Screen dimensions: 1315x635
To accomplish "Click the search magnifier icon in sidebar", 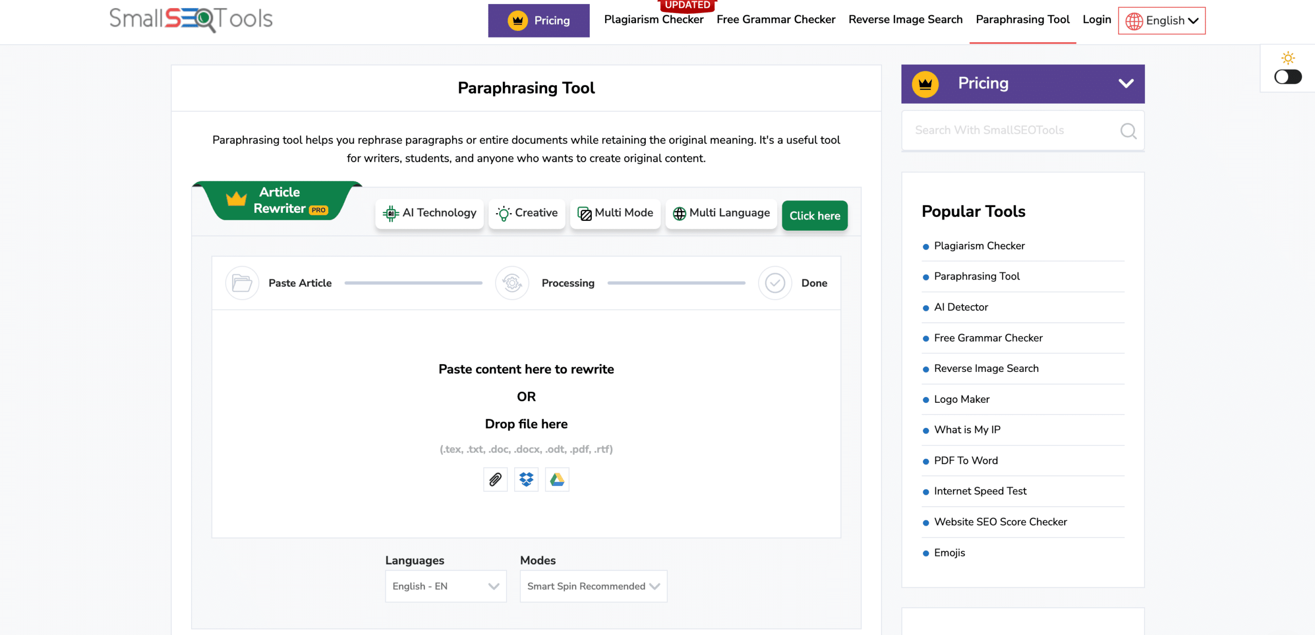I will [1128, 131].
